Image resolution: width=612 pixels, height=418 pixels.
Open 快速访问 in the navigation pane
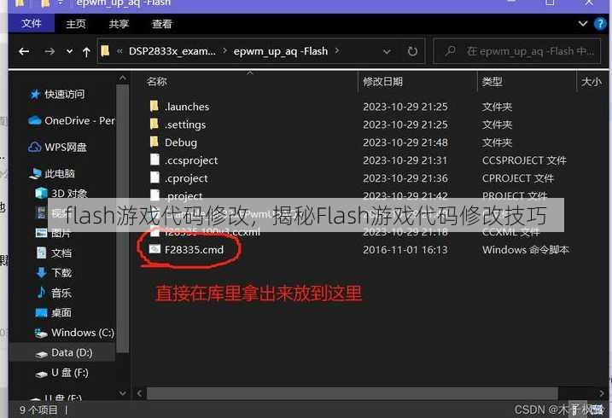click(x=64, y=94)
